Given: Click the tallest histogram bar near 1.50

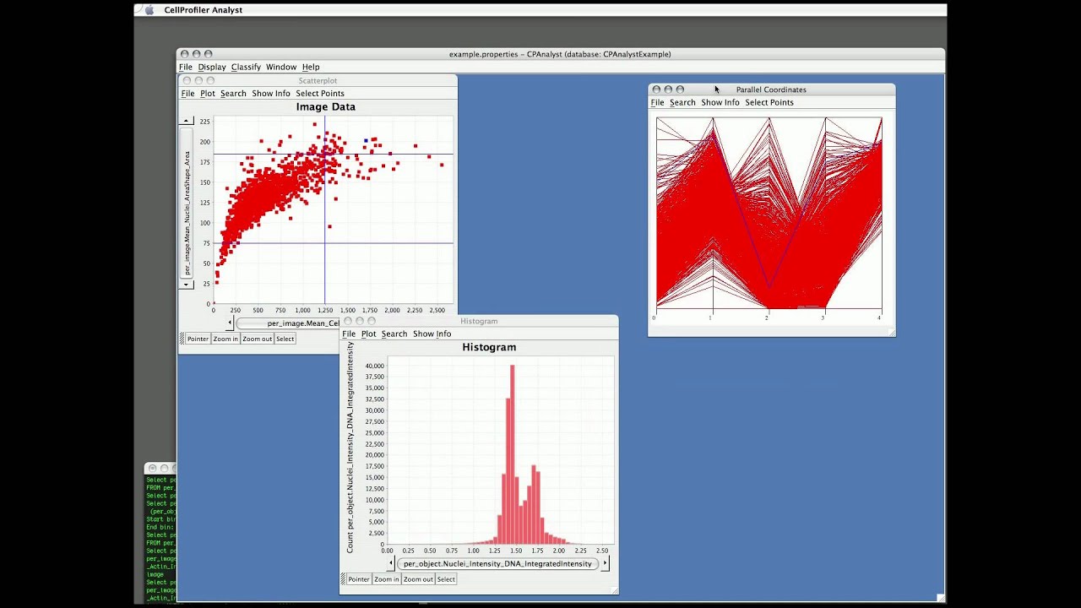Looking at the screenshot, I should click(512, 454).
